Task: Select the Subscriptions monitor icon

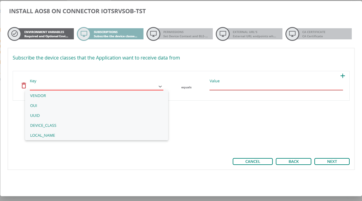Action: pos(84,34)
